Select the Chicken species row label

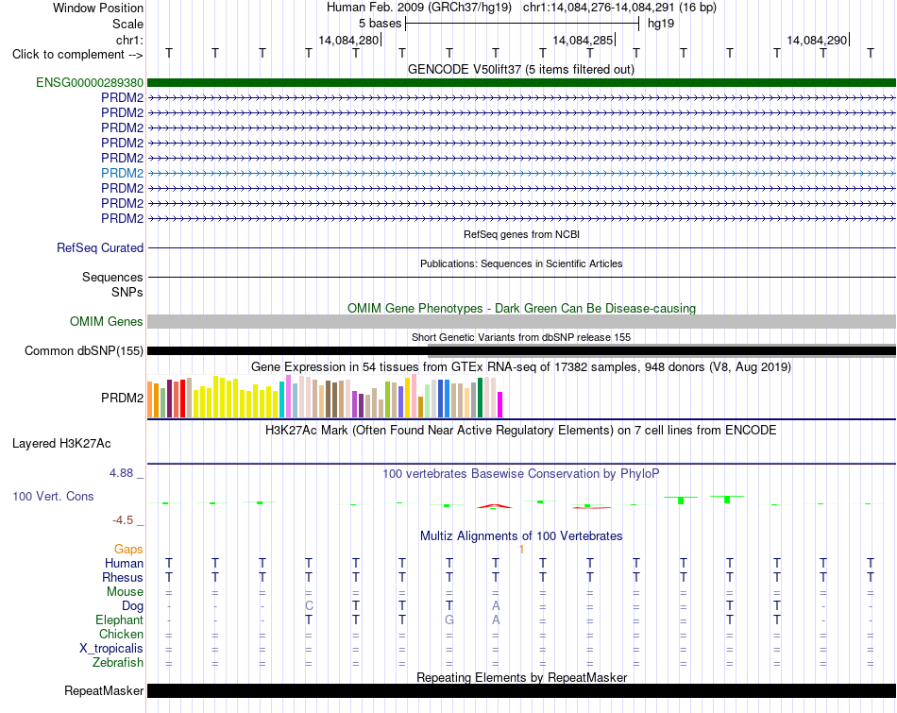pos(121,634)
